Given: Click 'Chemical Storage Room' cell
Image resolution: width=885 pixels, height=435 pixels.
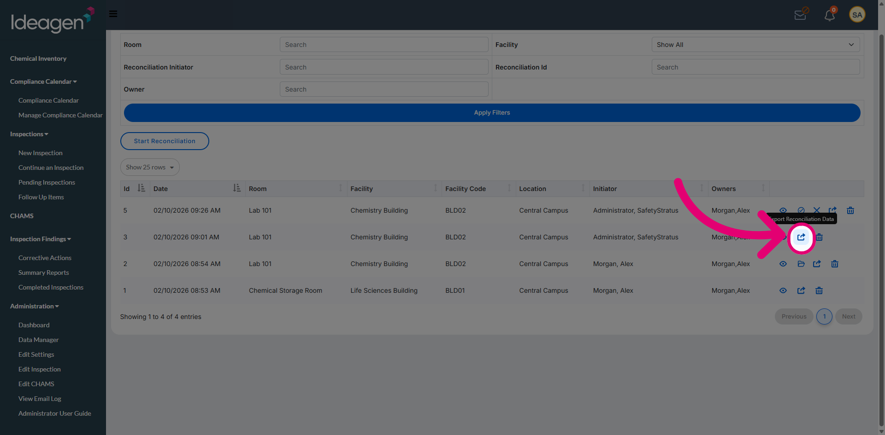Looking at the screenshot, I should pyautogui.click(x=285, y=290).
